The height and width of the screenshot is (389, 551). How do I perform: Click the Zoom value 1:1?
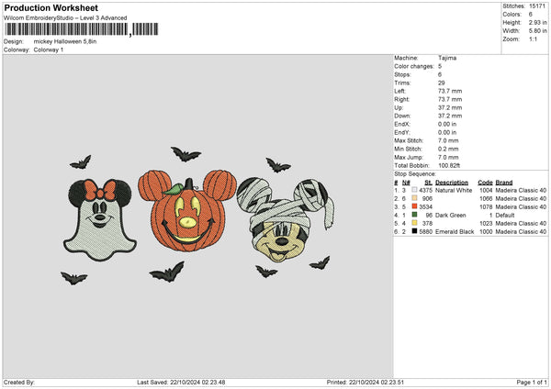pos(533,39)
